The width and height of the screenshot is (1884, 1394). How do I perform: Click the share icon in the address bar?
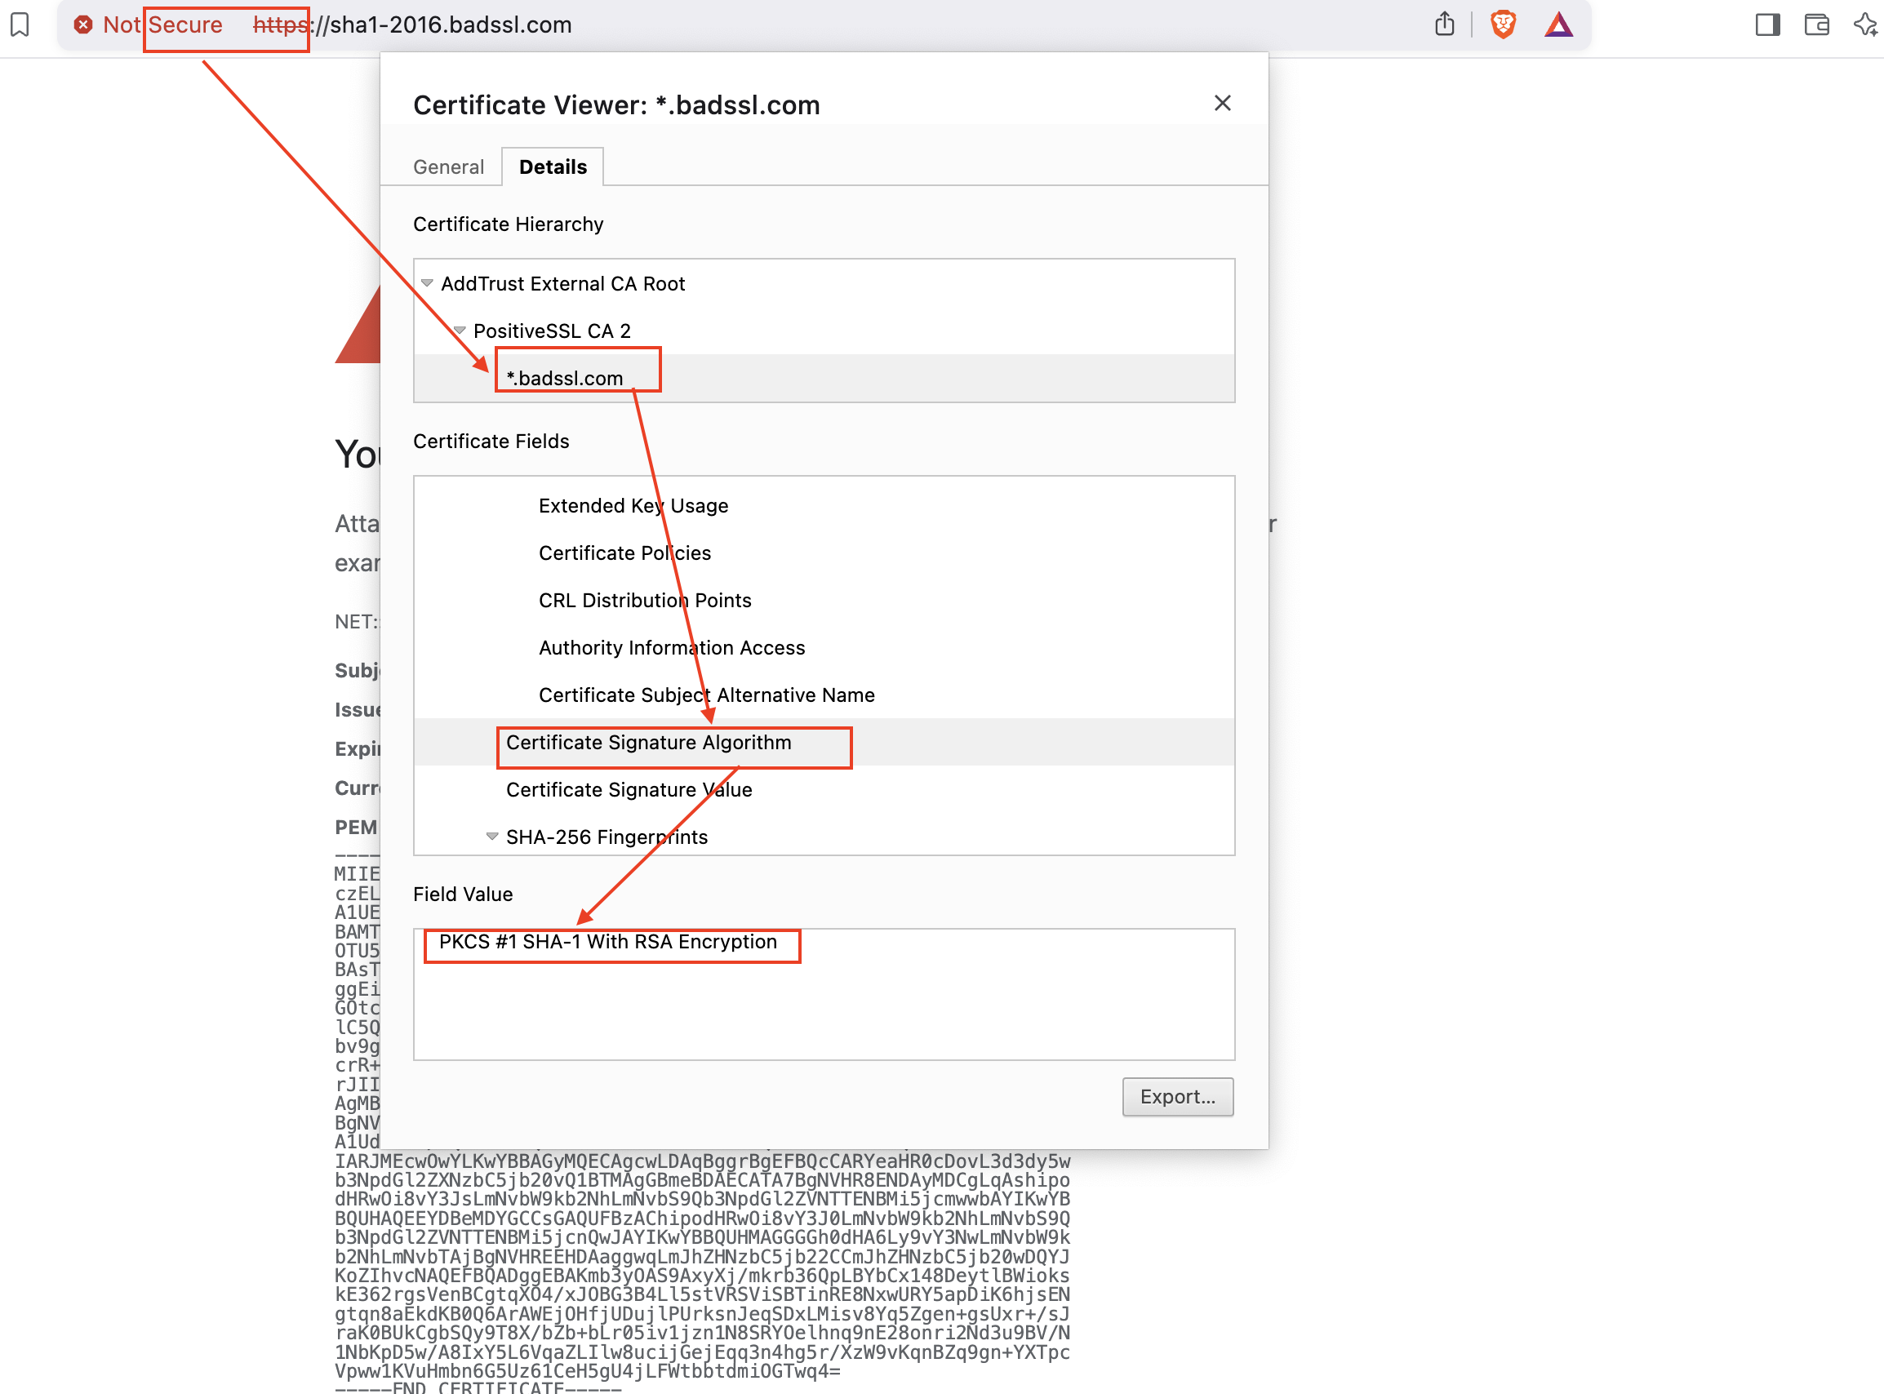[x=1445, y=24]
